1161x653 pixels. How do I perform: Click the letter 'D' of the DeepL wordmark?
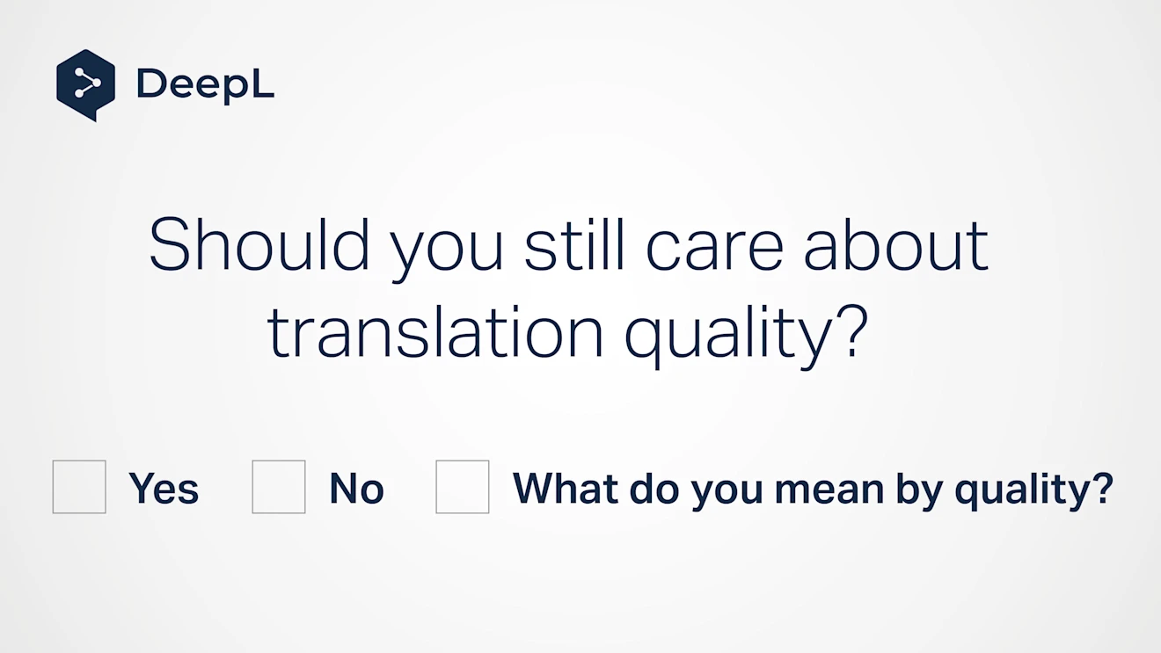point(150,84)
